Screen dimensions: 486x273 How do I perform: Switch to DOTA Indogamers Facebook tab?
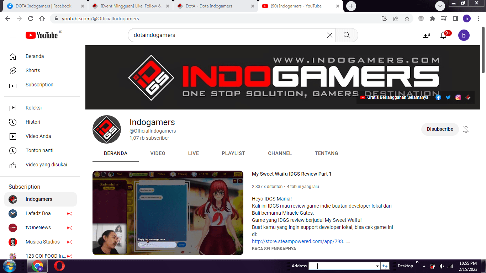(x=43, y=6)
